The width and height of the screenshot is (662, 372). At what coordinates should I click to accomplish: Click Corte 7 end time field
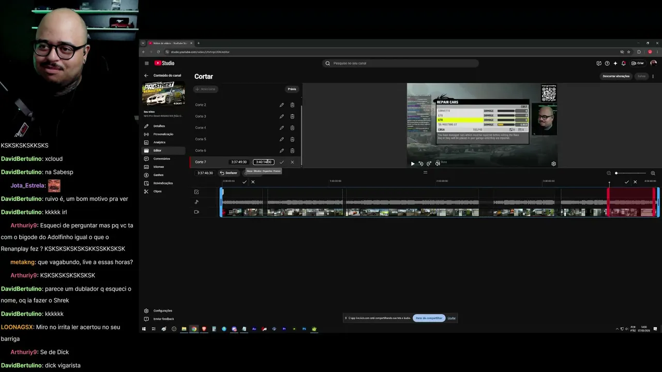(263, 162)
